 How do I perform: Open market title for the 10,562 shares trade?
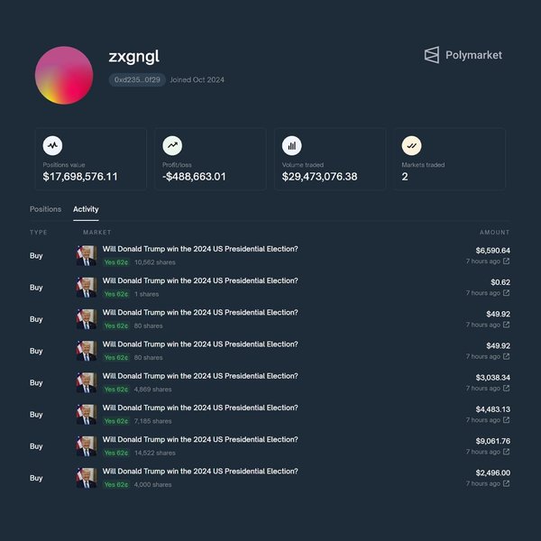(x=200, y=249)
